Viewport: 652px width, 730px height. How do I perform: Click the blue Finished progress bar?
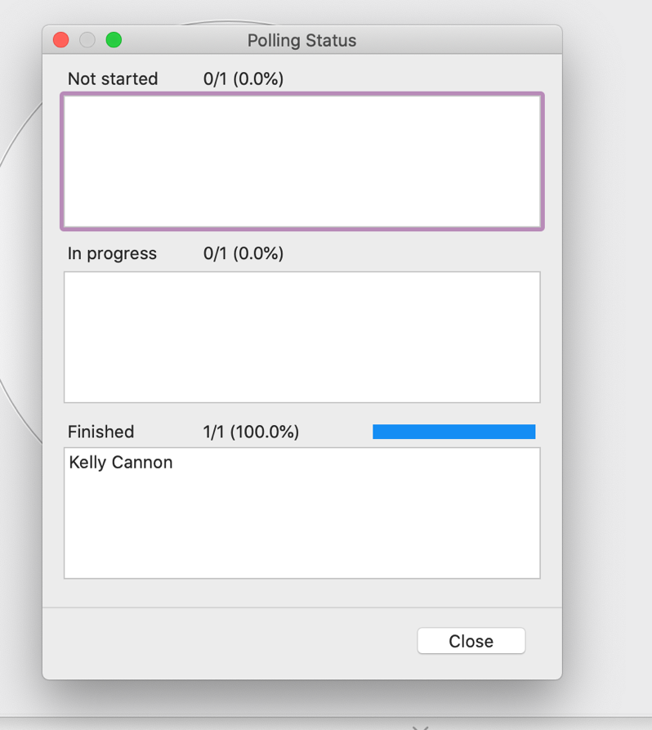tap(453, 431)
